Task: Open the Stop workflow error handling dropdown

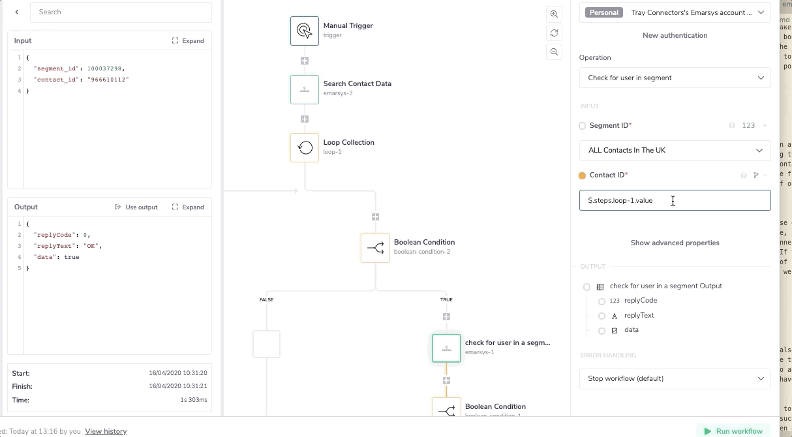Action: click(x=675, y=378)
